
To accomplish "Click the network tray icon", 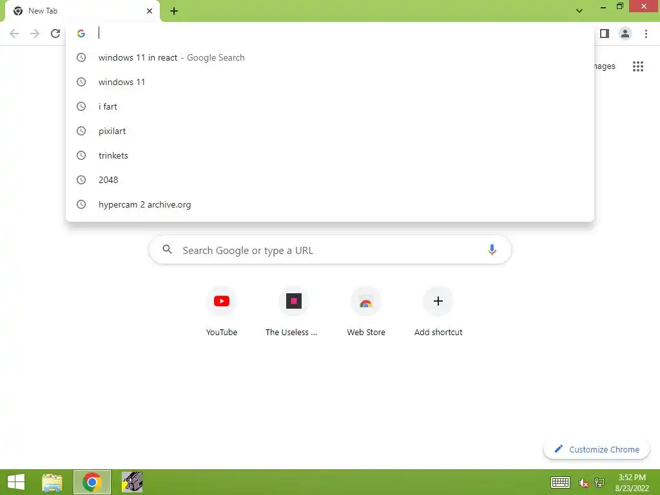I will pyautogui.click(x=599, y=483).
